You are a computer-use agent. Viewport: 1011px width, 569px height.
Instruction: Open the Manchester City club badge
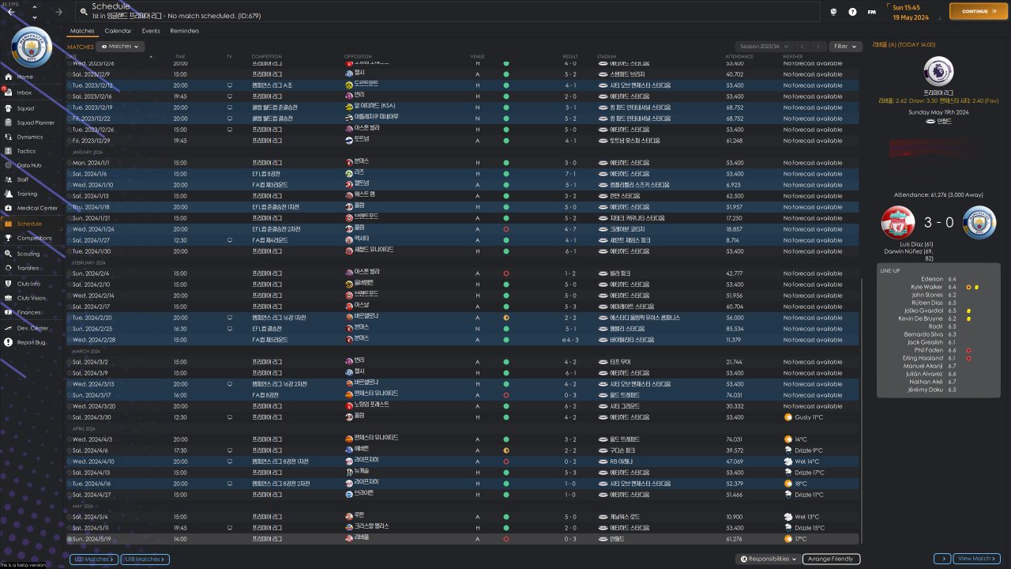(32, 46)
